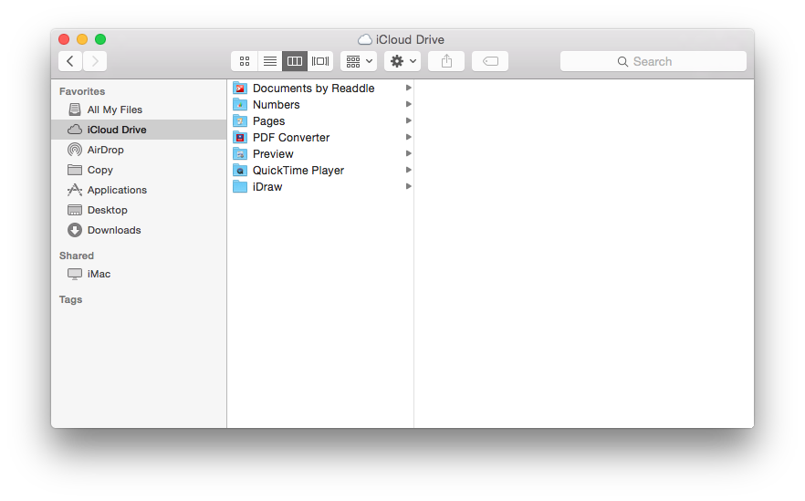Click the QuickTime Player folder icon
Screen dimensions: 805x501
(x=240, y=170)
